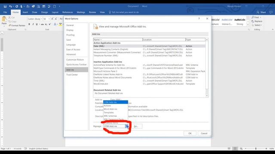Click the Replace command
Screen dimensions: 275x154
point(257,21)
